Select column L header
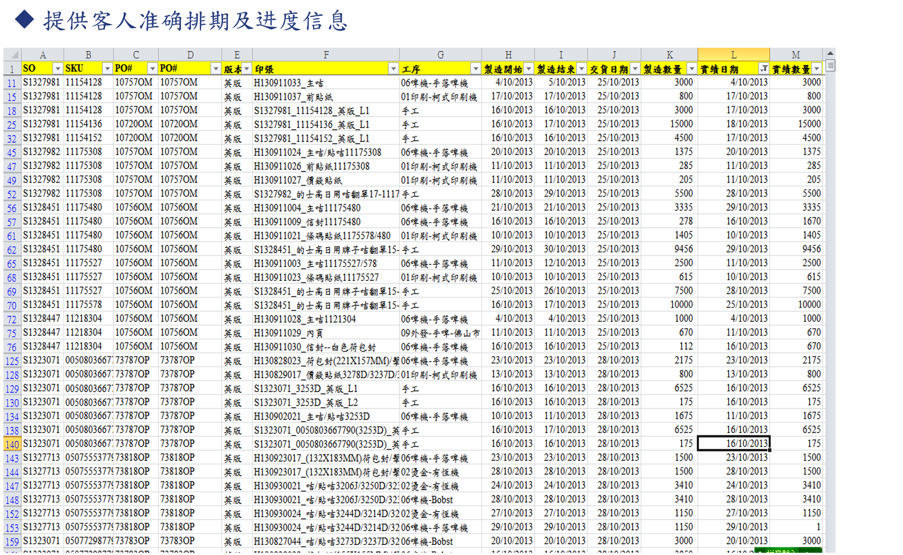The width and height of the screenshot is (903, 555). pyautogui.click(x=733, y=55)
